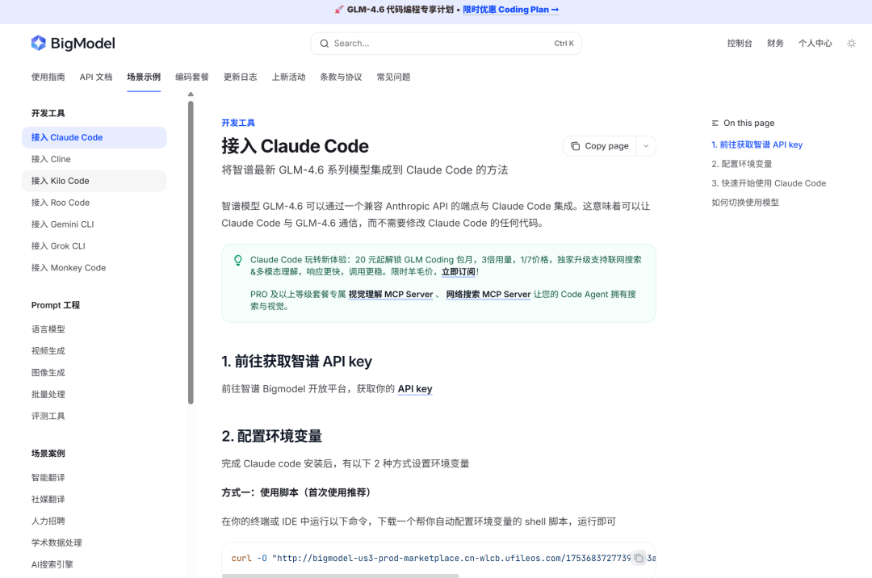Open the 常见问题 tab
The image size is (872, 578).
[x=394, y=77]
